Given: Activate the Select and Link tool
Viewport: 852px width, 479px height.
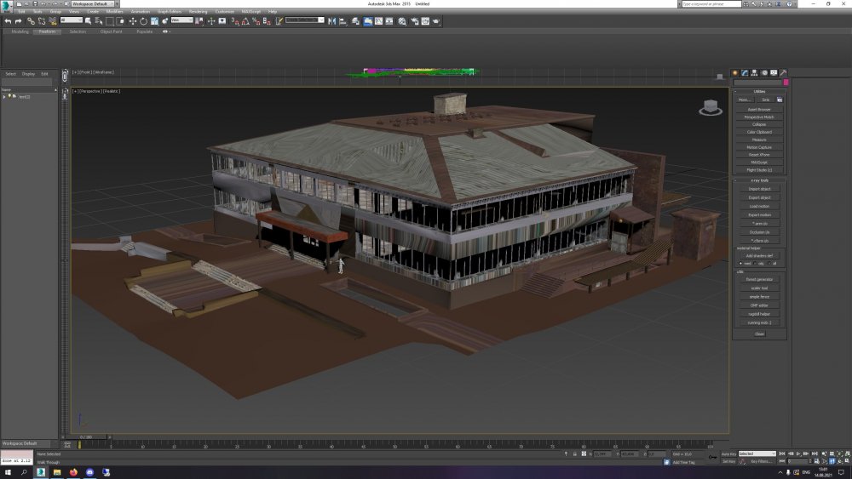Looking at the screenshot, I should 30,20.
